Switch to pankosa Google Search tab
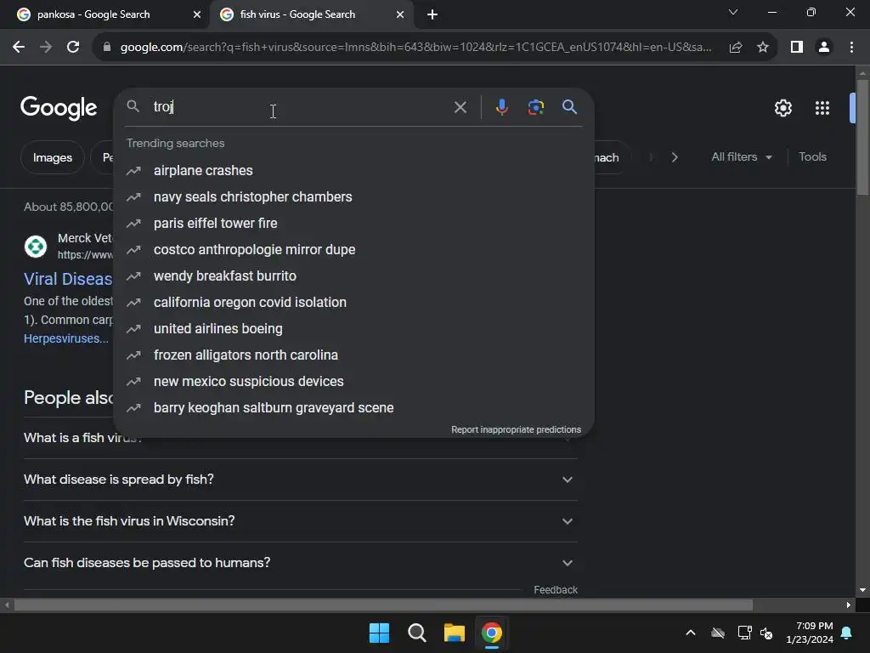The image size is (870, 653). tap(104, 14)
